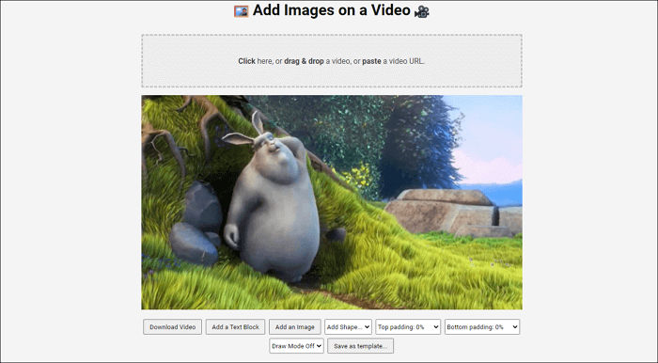Screen dimensions: 658x363
Task: Open the Draw Mode Off dropdown
Action: click(297, 346)
